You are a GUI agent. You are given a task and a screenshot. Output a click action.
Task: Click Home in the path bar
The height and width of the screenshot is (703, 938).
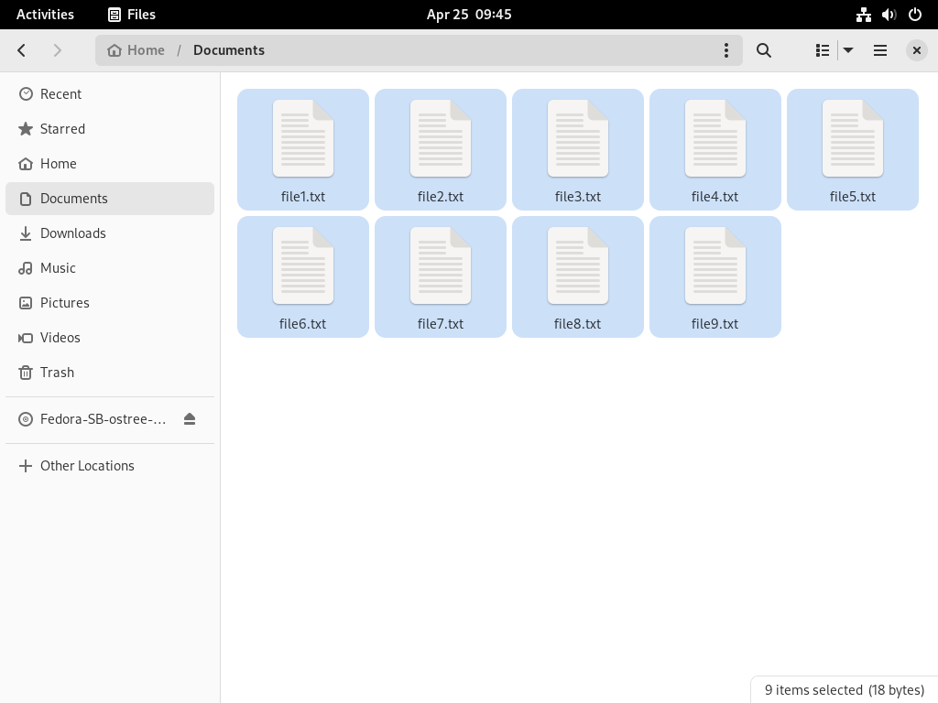pos(136,50)
